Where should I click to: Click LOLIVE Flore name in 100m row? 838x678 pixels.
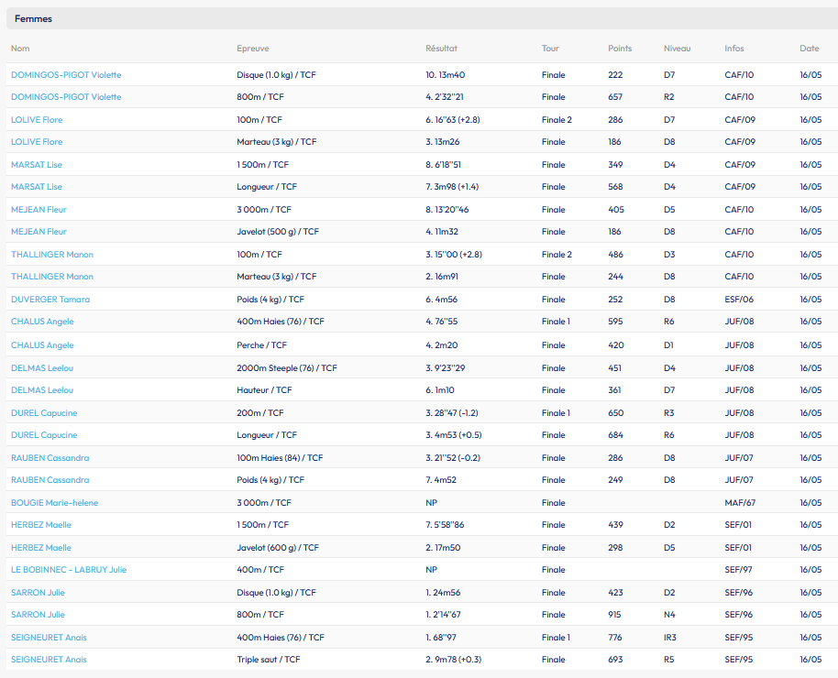(37, 120)
